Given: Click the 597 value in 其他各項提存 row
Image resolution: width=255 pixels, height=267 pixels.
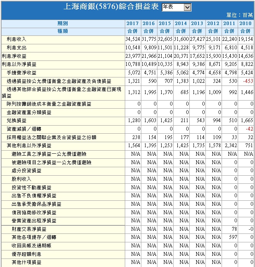Looking at the screenshot, I should point(233,237).
